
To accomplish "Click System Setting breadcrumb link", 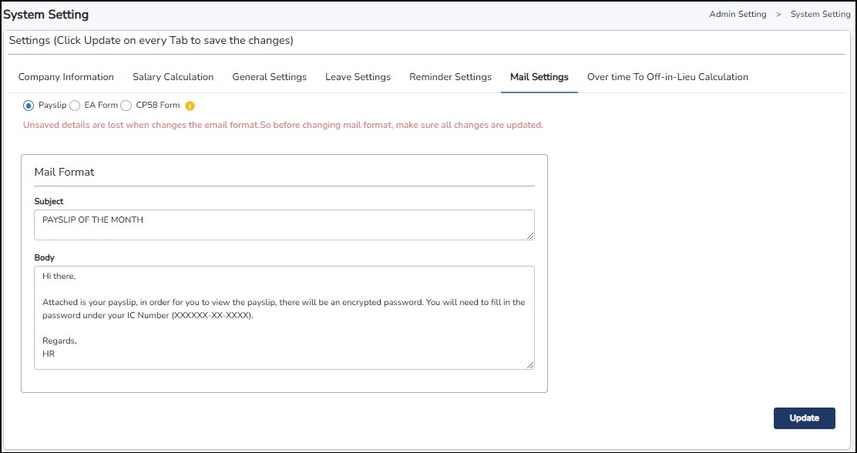I will pos(820,15).
